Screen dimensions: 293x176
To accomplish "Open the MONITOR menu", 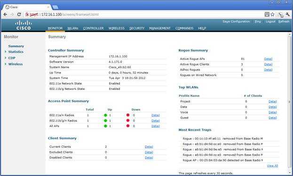I will click(x=55, y=28).
